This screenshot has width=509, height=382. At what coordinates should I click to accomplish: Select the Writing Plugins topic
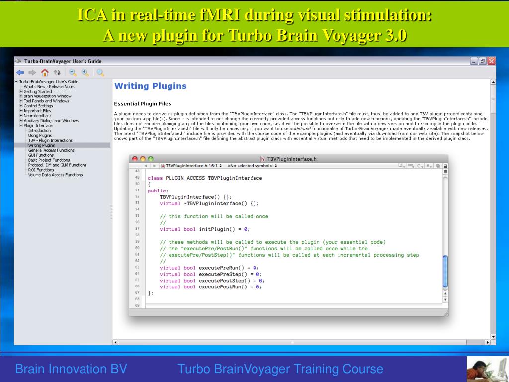42,145
